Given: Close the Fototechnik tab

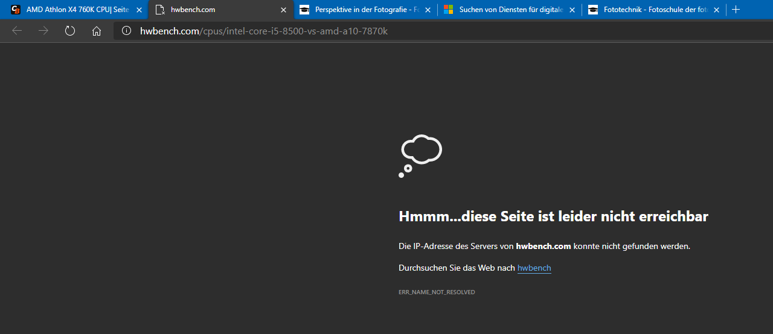Looking at the screenshot, I should pos(717,10).
